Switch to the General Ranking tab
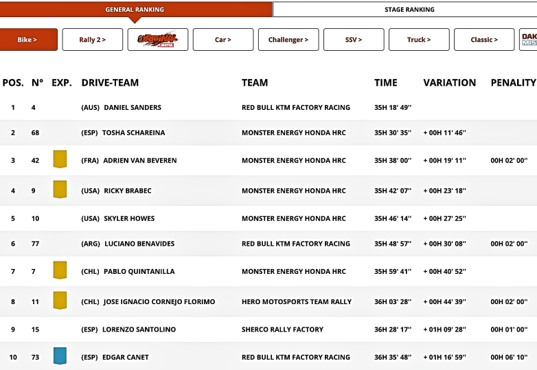This screenshot has height=370, width=537. tap(135, 10)
